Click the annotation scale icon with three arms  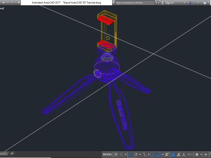click(x=184, y=154)
